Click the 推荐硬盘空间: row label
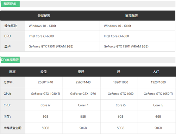Screen dimensions: 176x134 [13, 128]
